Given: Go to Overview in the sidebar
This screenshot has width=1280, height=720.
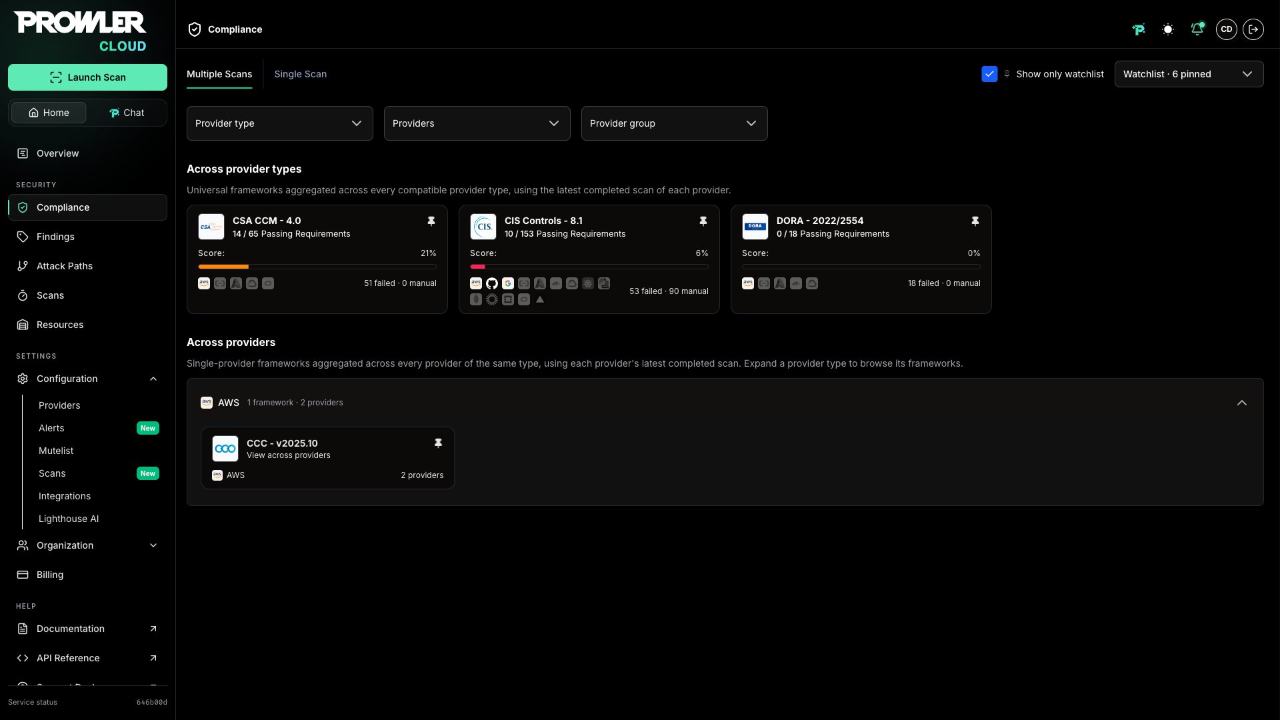Looking at the screenshot, I should click(87, 153).
